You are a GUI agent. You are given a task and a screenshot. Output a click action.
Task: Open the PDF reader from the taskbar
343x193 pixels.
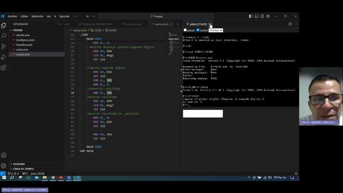(x=61, y=178)
